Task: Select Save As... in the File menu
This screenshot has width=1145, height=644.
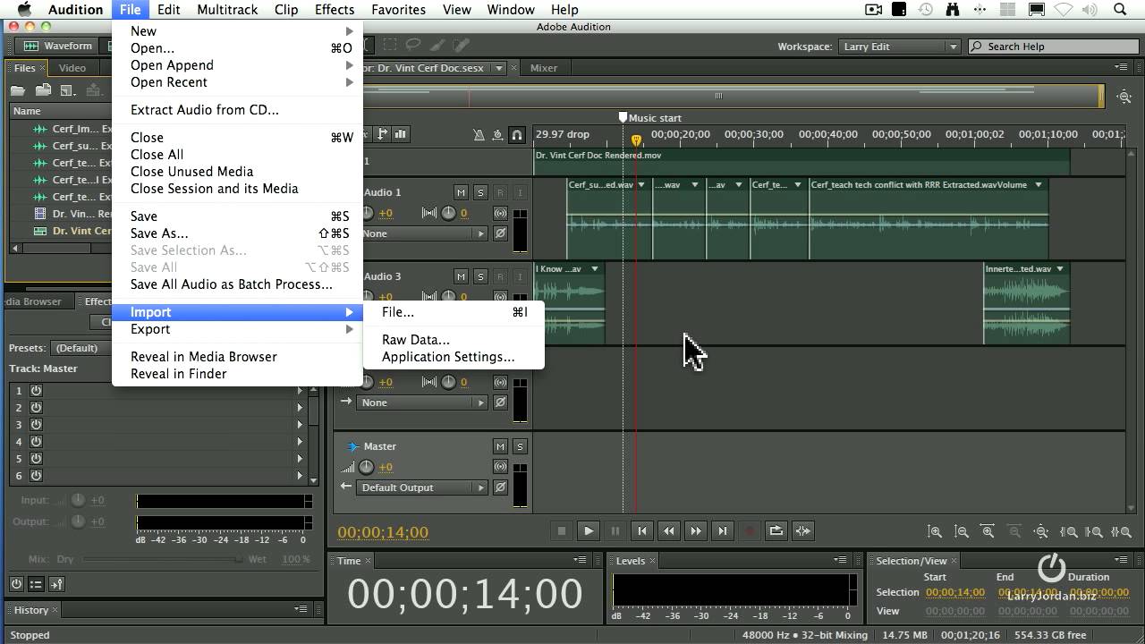Action: [237, 233]
